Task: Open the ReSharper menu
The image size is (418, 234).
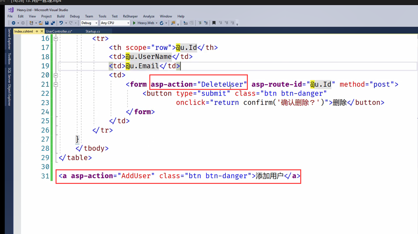Action: [x=130, y=16]
